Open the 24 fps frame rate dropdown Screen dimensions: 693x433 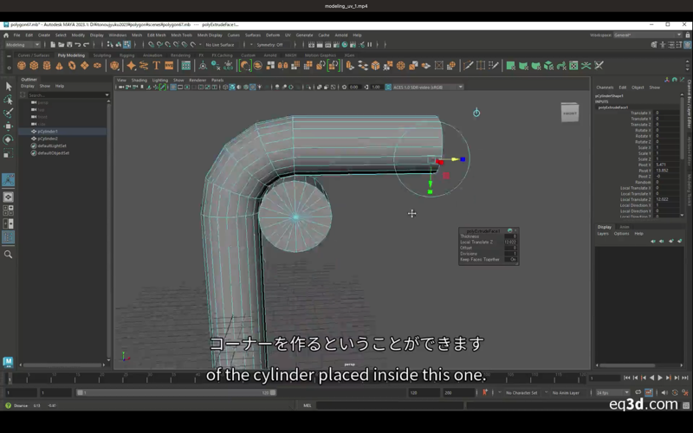(x=612, y=392)
